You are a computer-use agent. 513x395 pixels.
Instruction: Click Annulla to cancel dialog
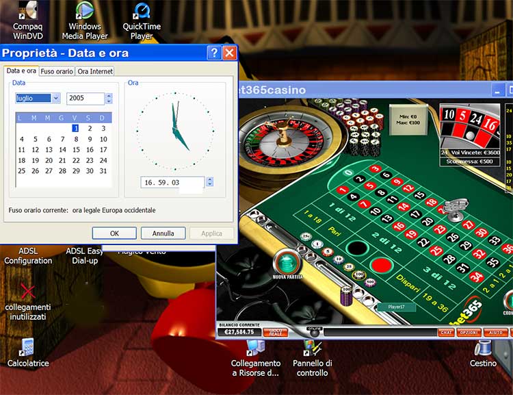(163, 233)
